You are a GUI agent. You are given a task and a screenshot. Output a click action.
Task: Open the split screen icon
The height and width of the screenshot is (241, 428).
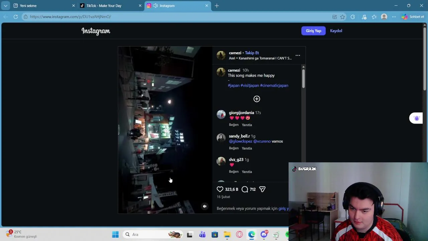point(334,17)
